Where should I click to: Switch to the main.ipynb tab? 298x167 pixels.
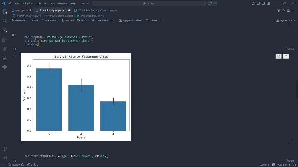tap(21, 10)
